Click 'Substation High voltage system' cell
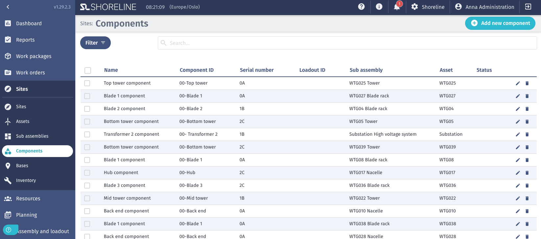The image size is (541, 239). [383, 134]
